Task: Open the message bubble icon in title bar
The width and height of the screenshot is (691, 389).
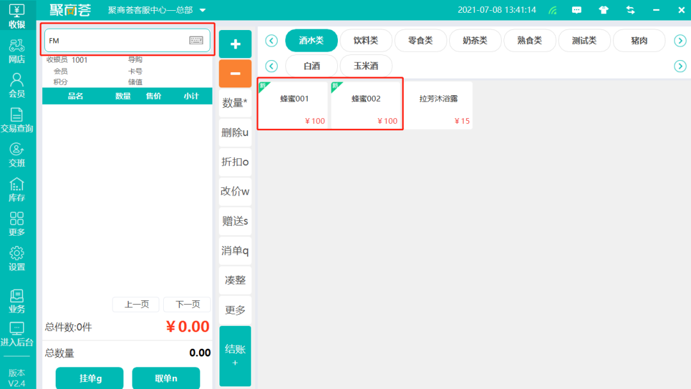Action: 576,10
